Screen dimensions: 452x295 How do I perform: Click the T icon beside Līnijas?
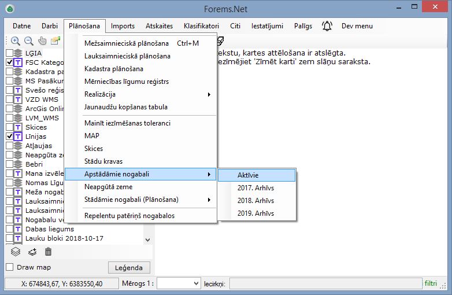18,137
